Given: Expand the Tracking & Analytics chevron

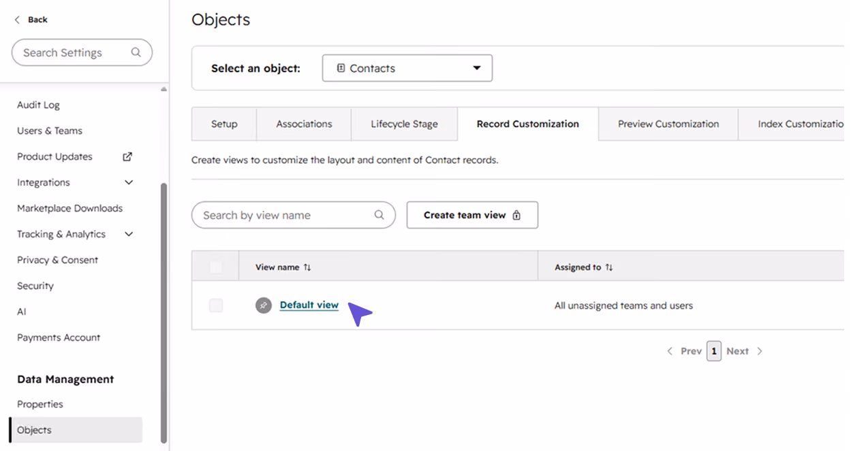Looking at the screenshot, I should coord(129,234).
